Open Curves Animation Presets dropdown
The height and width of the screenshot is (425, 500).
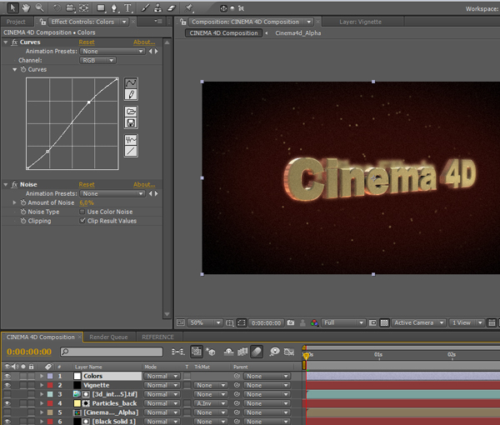[112, 52]
